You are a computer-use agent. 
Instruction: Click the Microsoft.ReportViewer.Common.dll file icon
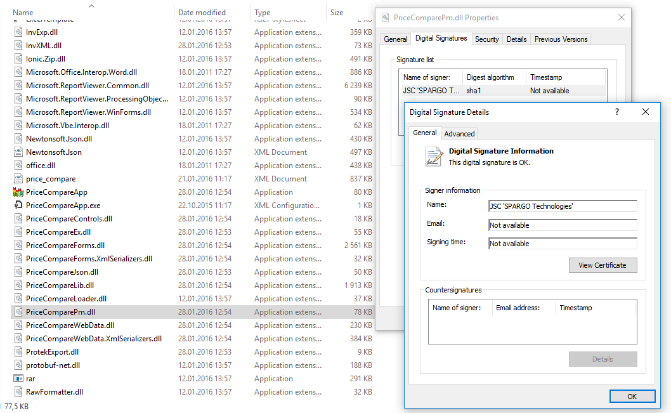tap(18, 85)
